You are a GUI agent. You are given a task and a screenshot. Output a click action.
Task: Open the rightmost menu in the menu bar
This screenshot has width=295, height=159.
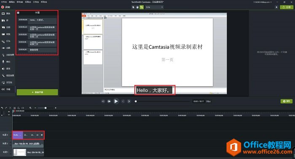click(x=44, y=2)
